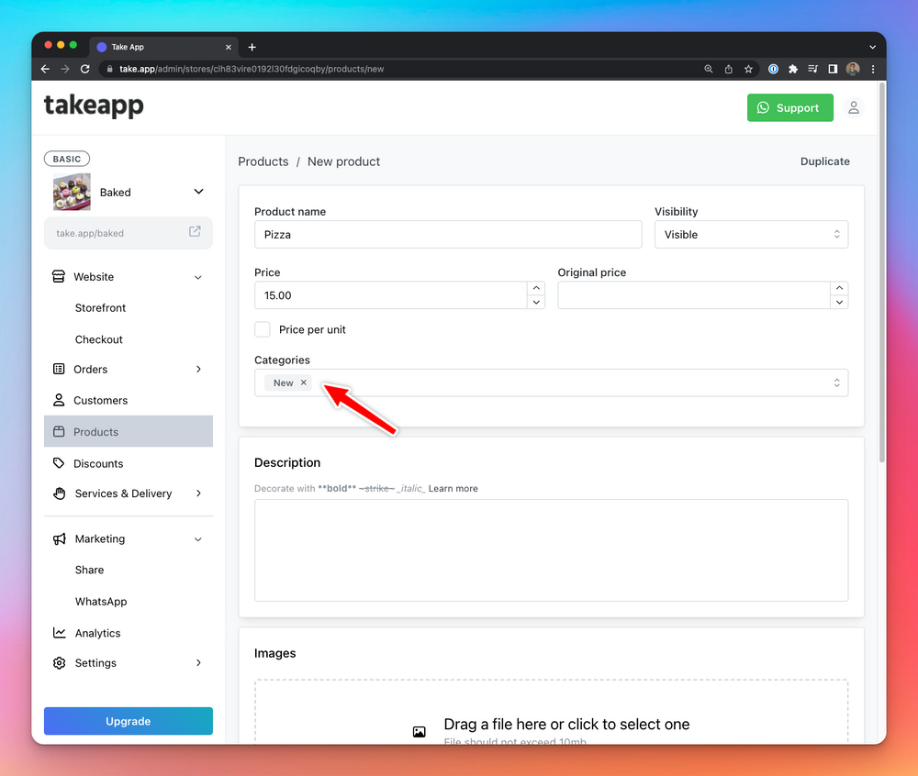Decrease Original price with down stepper
The height and width of the screenshot is (776, 918).
tap(840, 303)
